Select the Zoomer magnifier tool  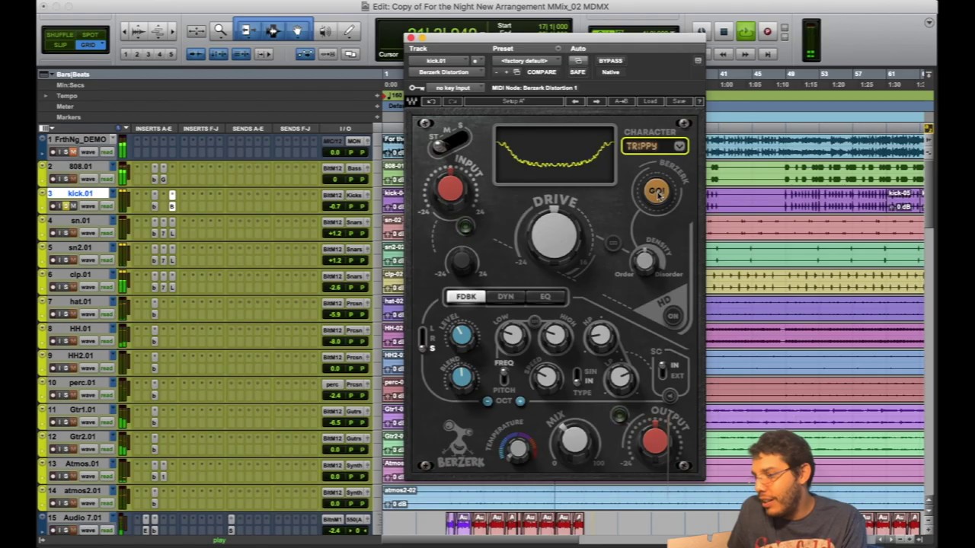[220, 31]
